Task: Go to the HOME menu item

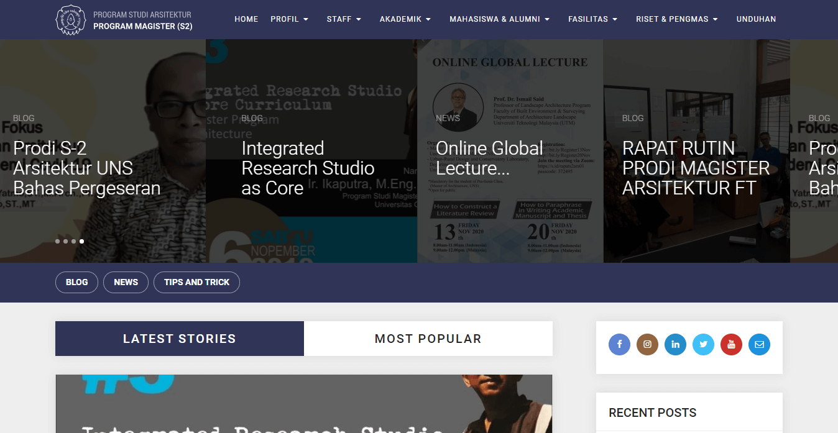Action: [246, 19]
